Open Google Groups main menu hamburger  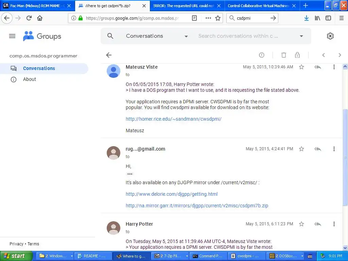(x=12, y=36)
